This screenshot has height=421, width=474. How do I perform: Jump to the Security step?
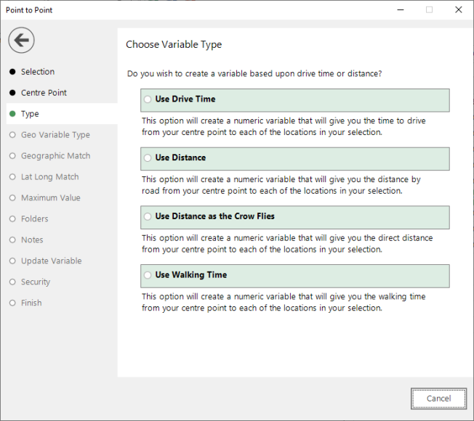[36, 282]
